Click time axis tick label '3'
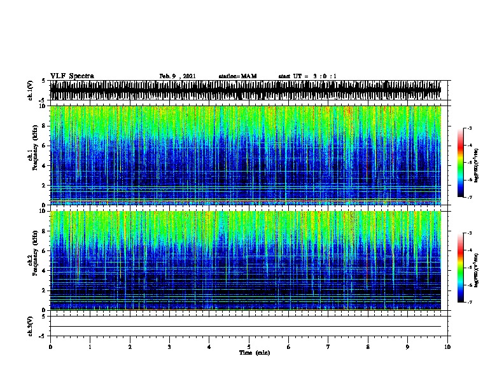 tap(169, 347)
